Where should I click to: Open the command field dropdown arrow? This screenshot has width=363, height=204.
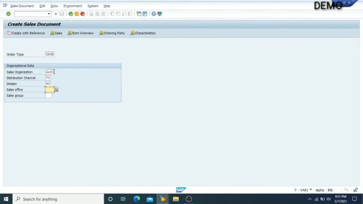click(49, 14)
